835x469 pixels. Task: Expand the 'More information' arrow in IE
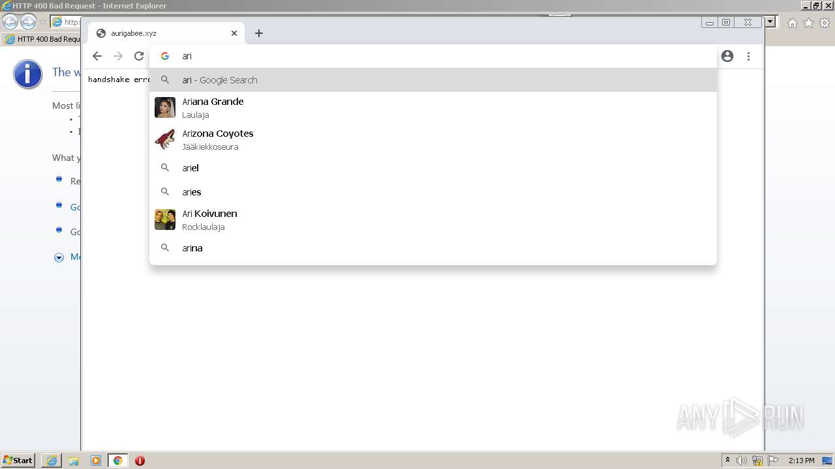coord(59,257)
